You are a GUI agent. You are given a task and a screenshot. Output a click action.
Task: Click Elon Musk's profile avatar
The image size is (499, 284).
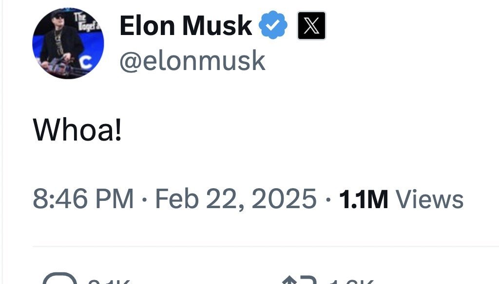(x=68, y=43)
